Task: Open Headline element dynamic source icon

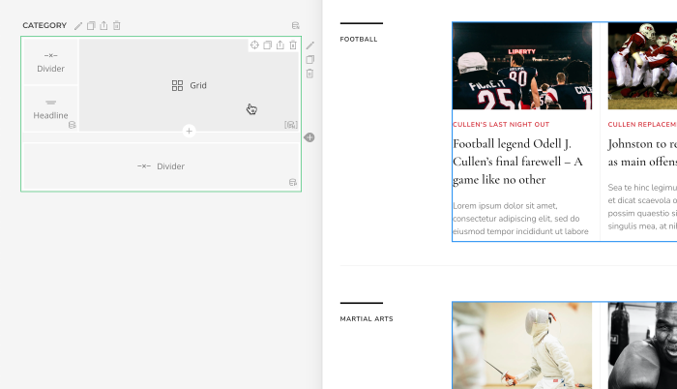Action: point(73,125)
